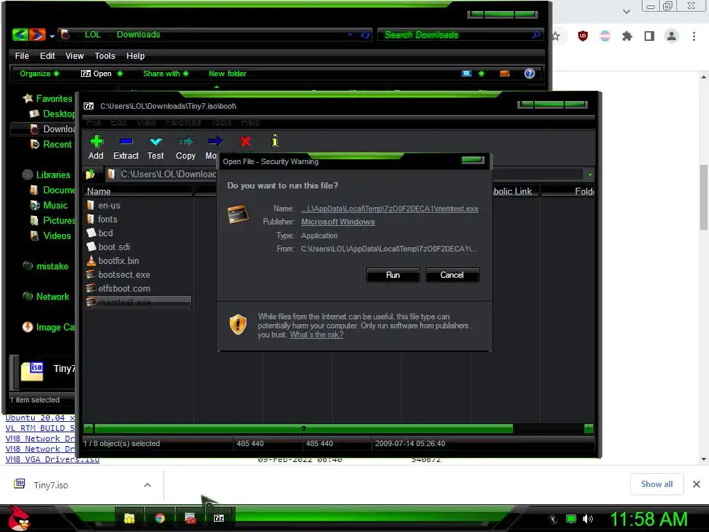The width and height of the screenshot is (709, 532).
Task: Select bootfix.bin in the 7-Zip list
Action: 113,261
